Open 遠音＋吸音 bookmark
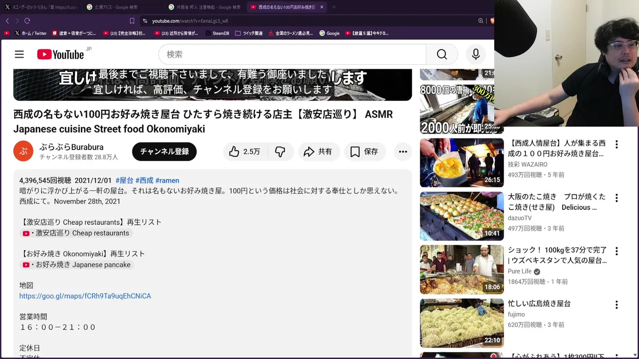Viewport: 639px width, 359px height. coord(74,33)
